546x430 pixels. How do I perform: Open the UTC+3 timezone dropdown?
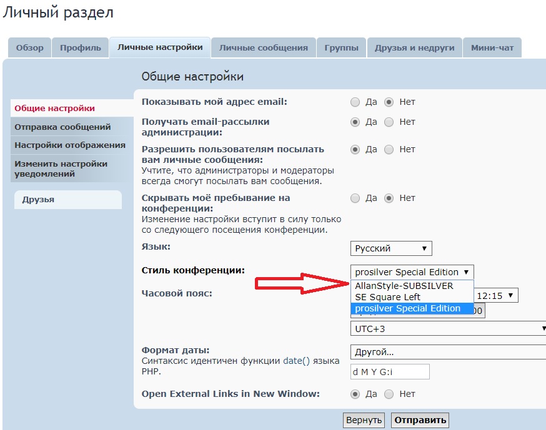pos(448,328)
